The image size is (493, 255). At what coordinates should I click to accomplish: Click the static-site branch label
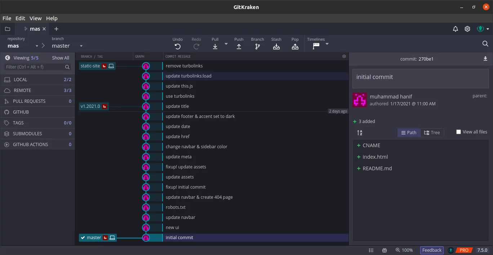click(x=97, y=66)
